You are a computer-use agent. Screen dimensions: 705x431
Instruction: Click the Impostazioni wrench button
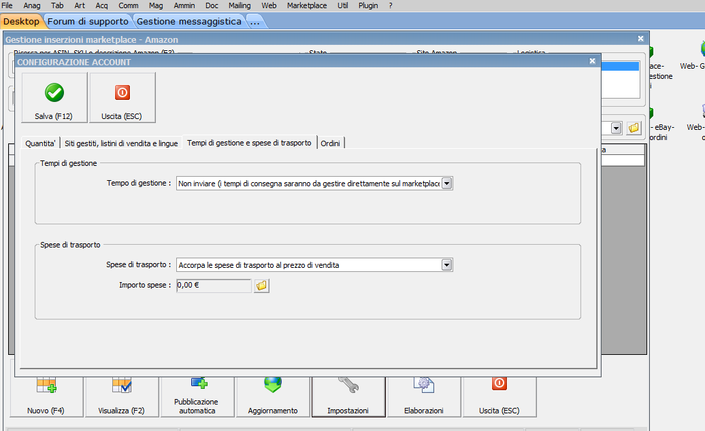click(348, 397)
